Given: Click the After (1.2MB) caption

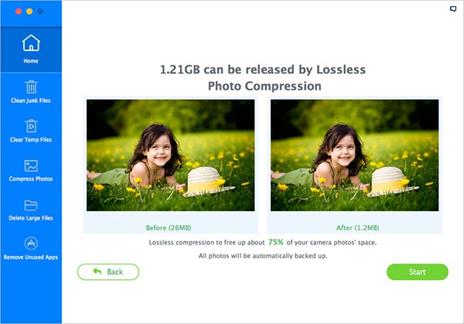Looking at the screenshot, I should pos(357,228).
